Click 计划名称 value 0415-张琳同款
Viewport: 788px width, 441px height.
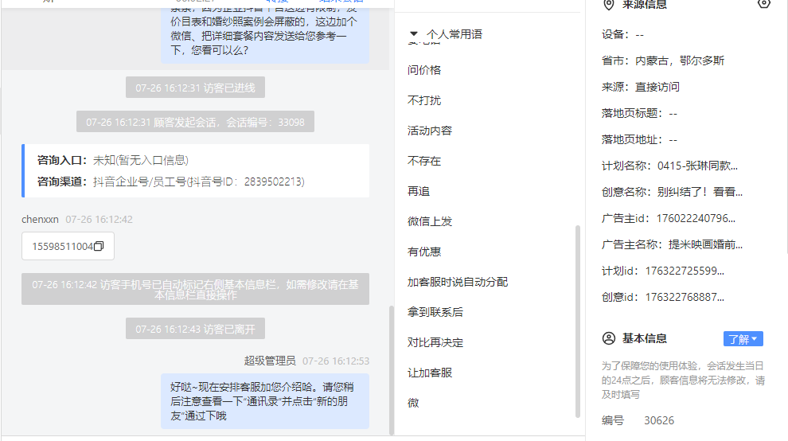(697, 166)
